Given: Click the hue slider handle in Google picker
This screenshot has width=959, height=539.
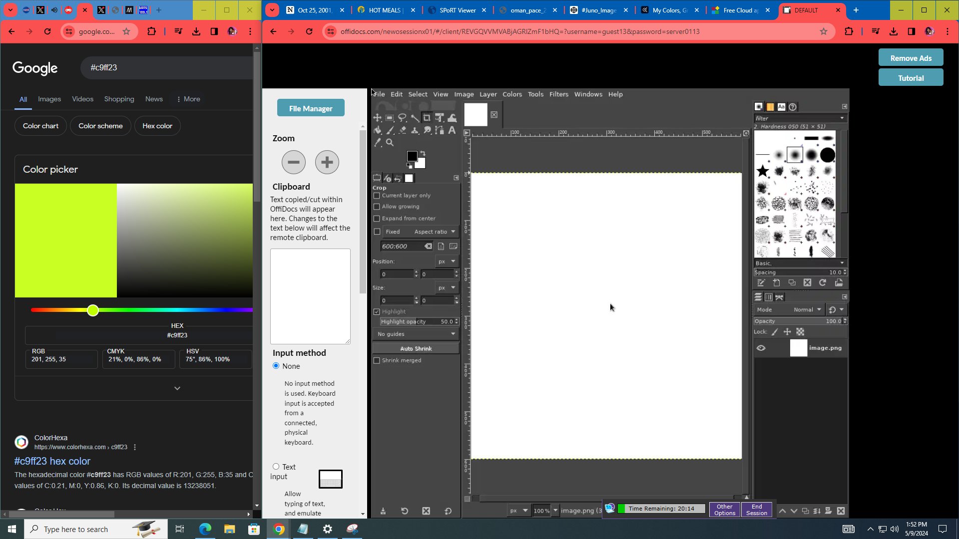Looking at the screenshot, I should (x=93, y=310).
